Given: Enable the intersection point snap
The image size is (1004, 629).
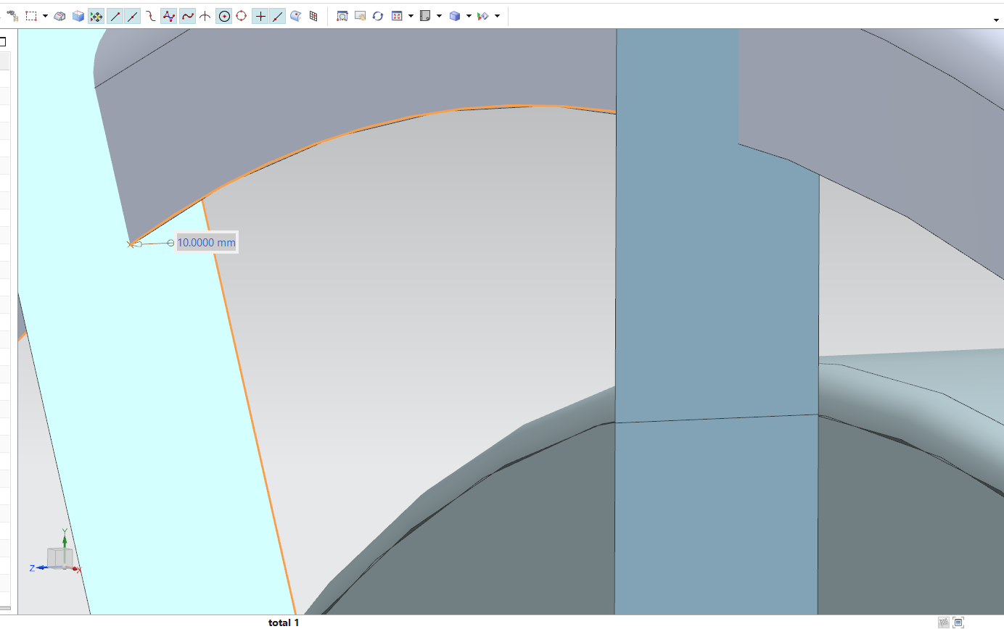Looking at the screenshot, I should (x=205, y=16).
